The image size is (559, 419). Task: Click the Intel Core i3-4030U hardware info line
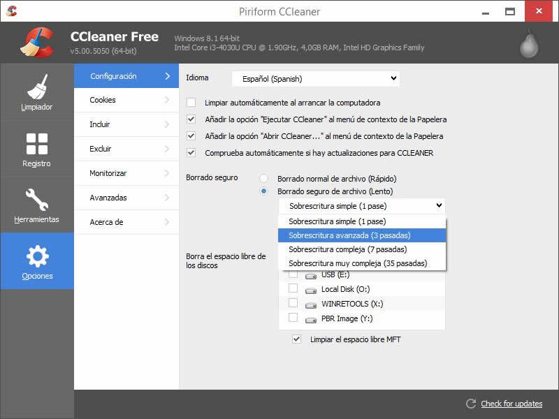tap(299, 47)
